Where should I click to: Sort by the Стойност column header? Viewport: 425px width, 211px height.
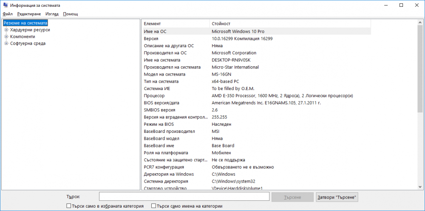point(290,24)
